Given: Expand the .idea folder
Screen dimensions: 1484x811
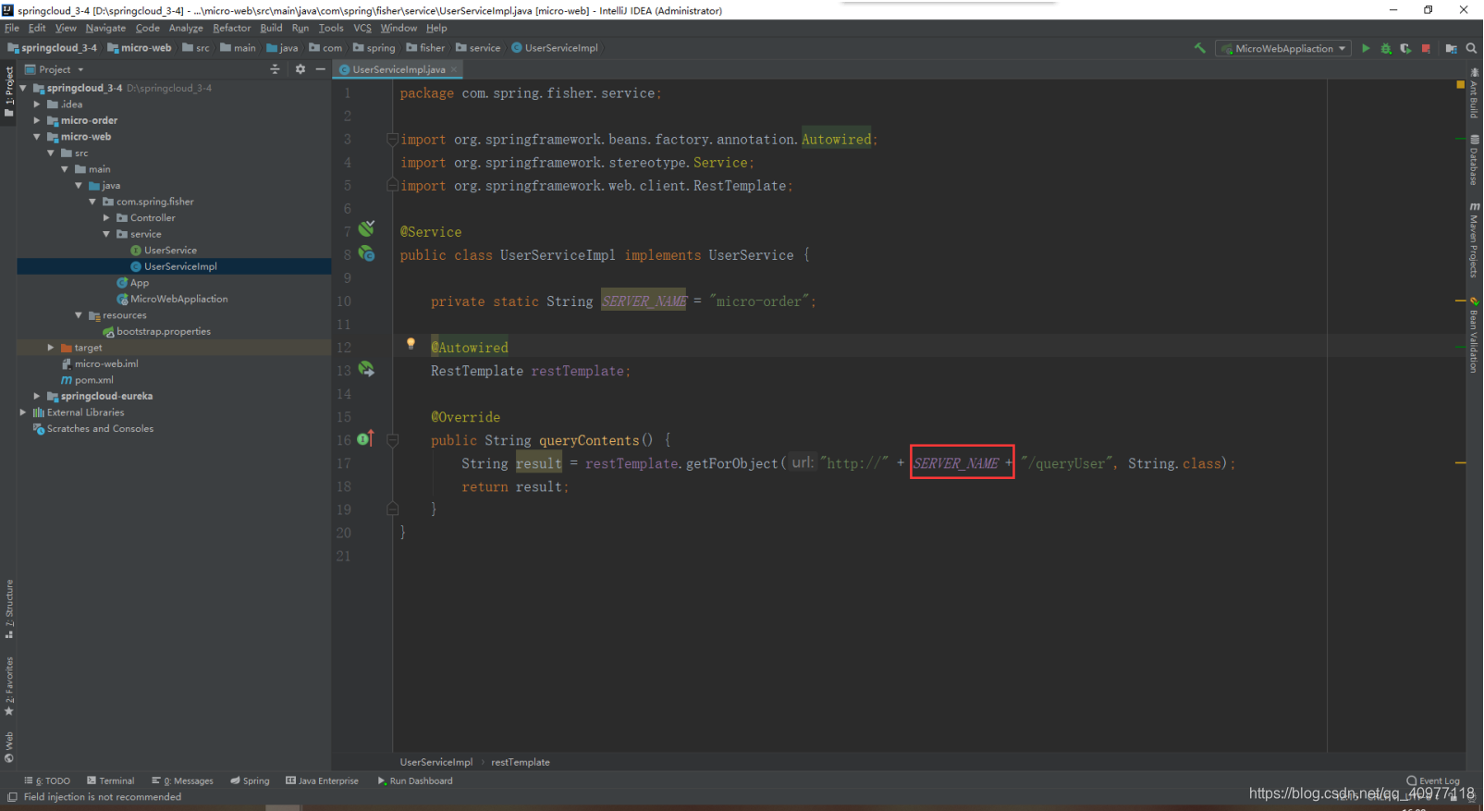Looking at the screenshot, I should coord(37,104).
